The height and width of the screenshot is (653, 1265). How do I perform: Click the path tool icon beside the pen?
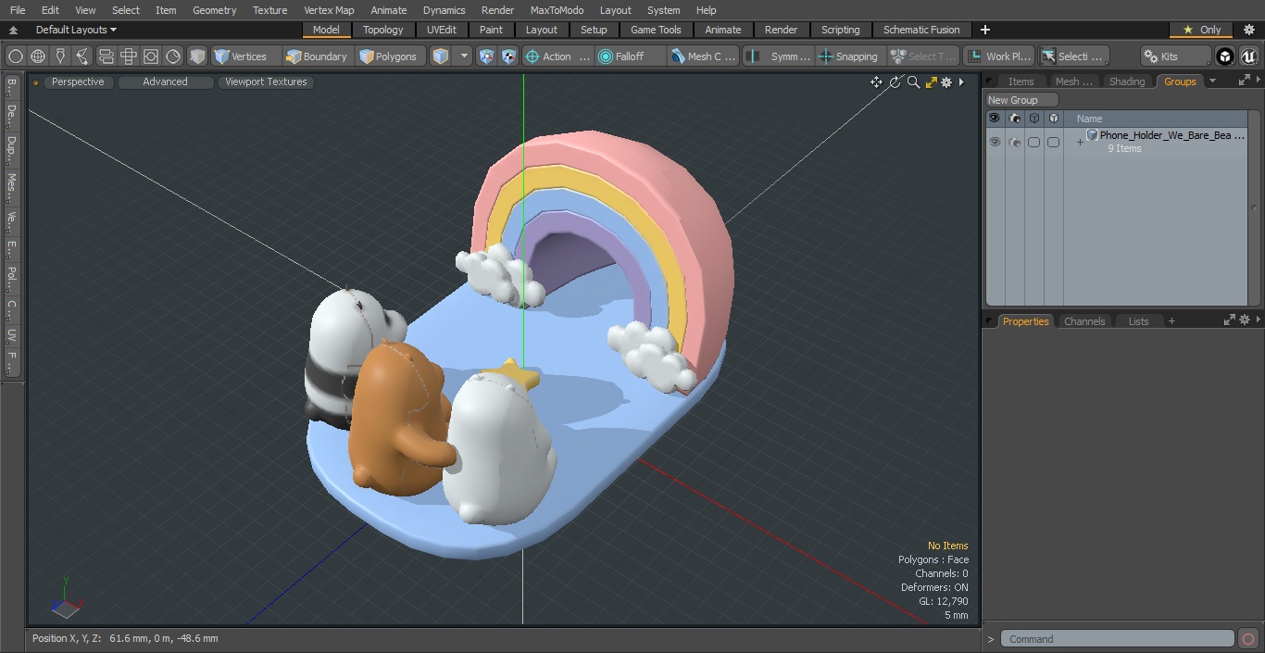[82, 57]
